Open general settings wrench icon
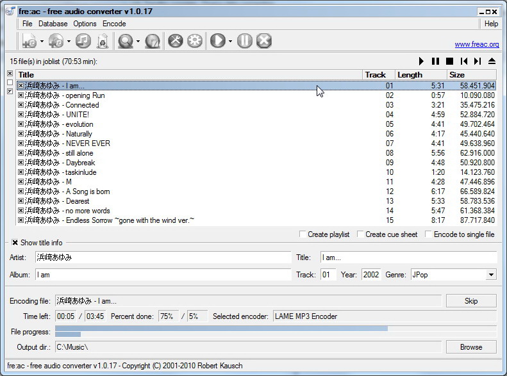The height and width of the screenshot is (376, 507). [x=175, y=41]
